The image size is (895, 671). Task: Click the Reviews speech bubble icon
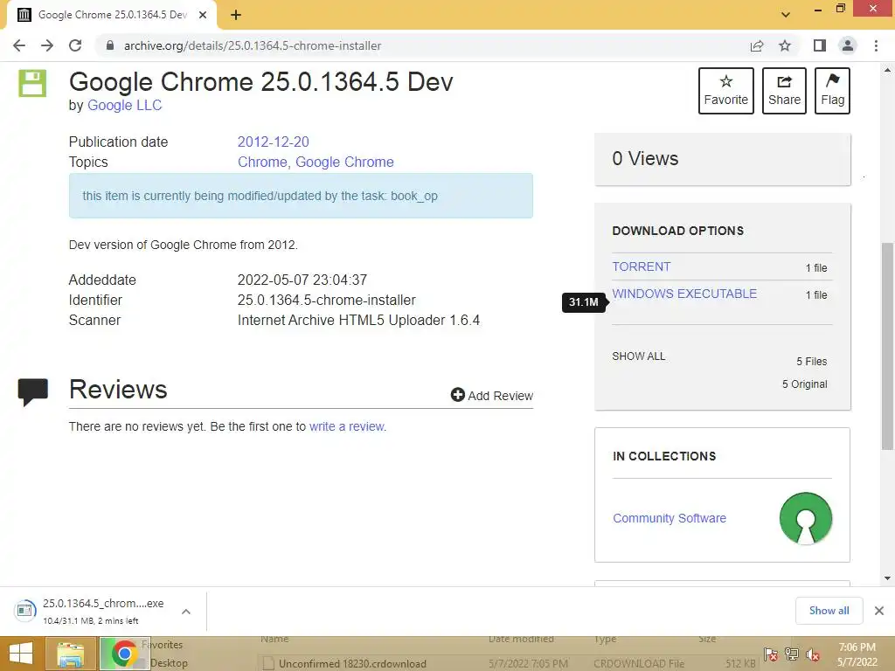32,392
